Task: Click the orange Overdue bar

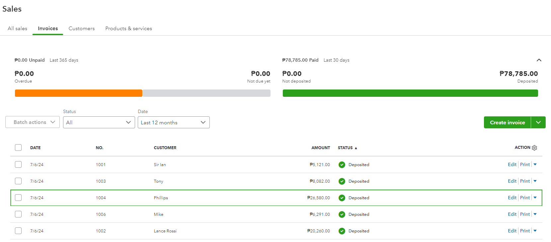Action: pyautogui.click(x=78, y=93)
